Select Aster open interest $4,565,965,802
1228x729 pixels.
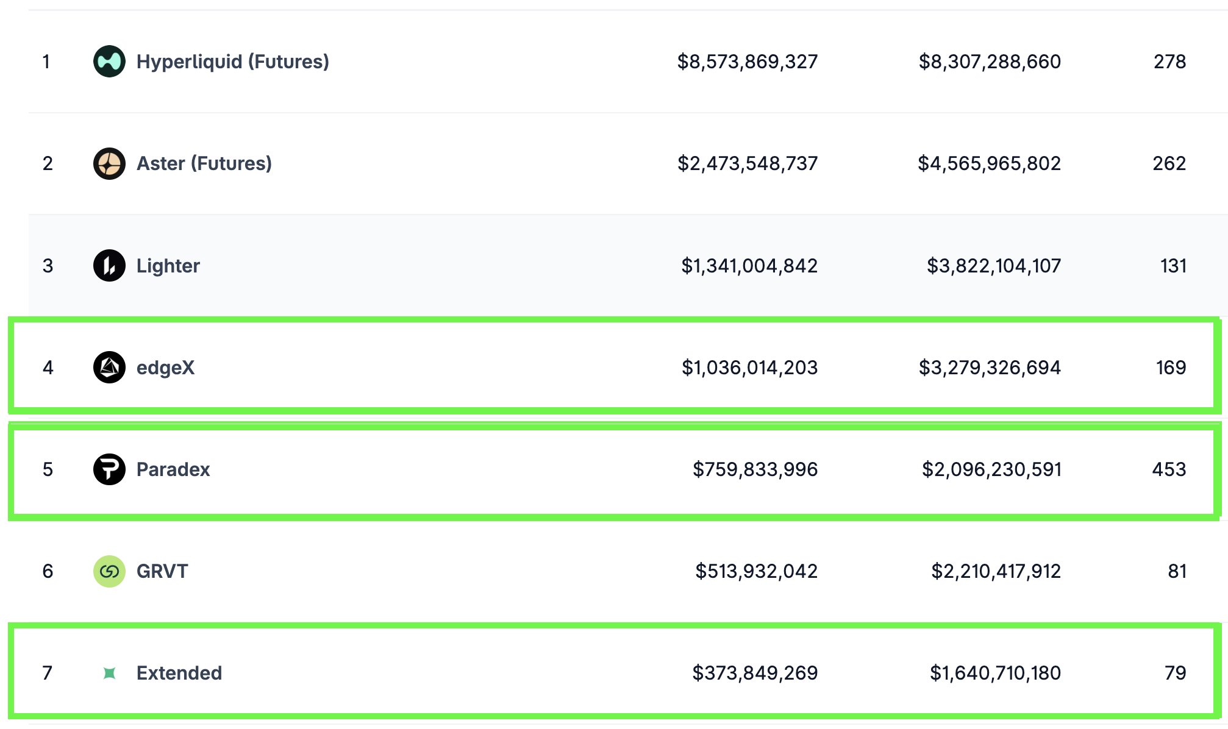point(989,163)
